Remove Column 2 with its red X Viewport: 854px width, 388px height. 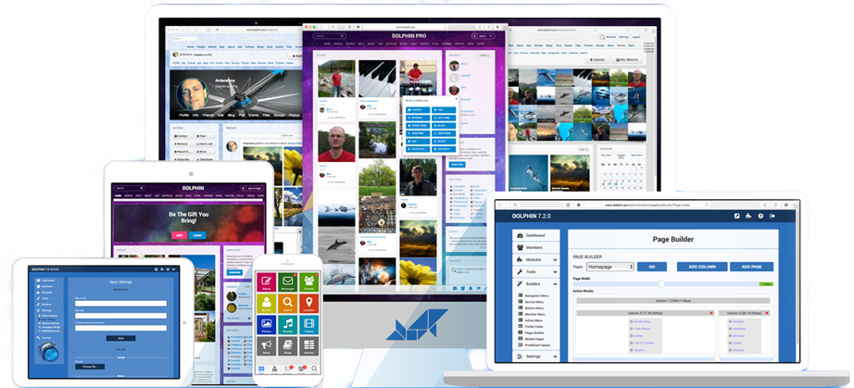pos(711,313)
